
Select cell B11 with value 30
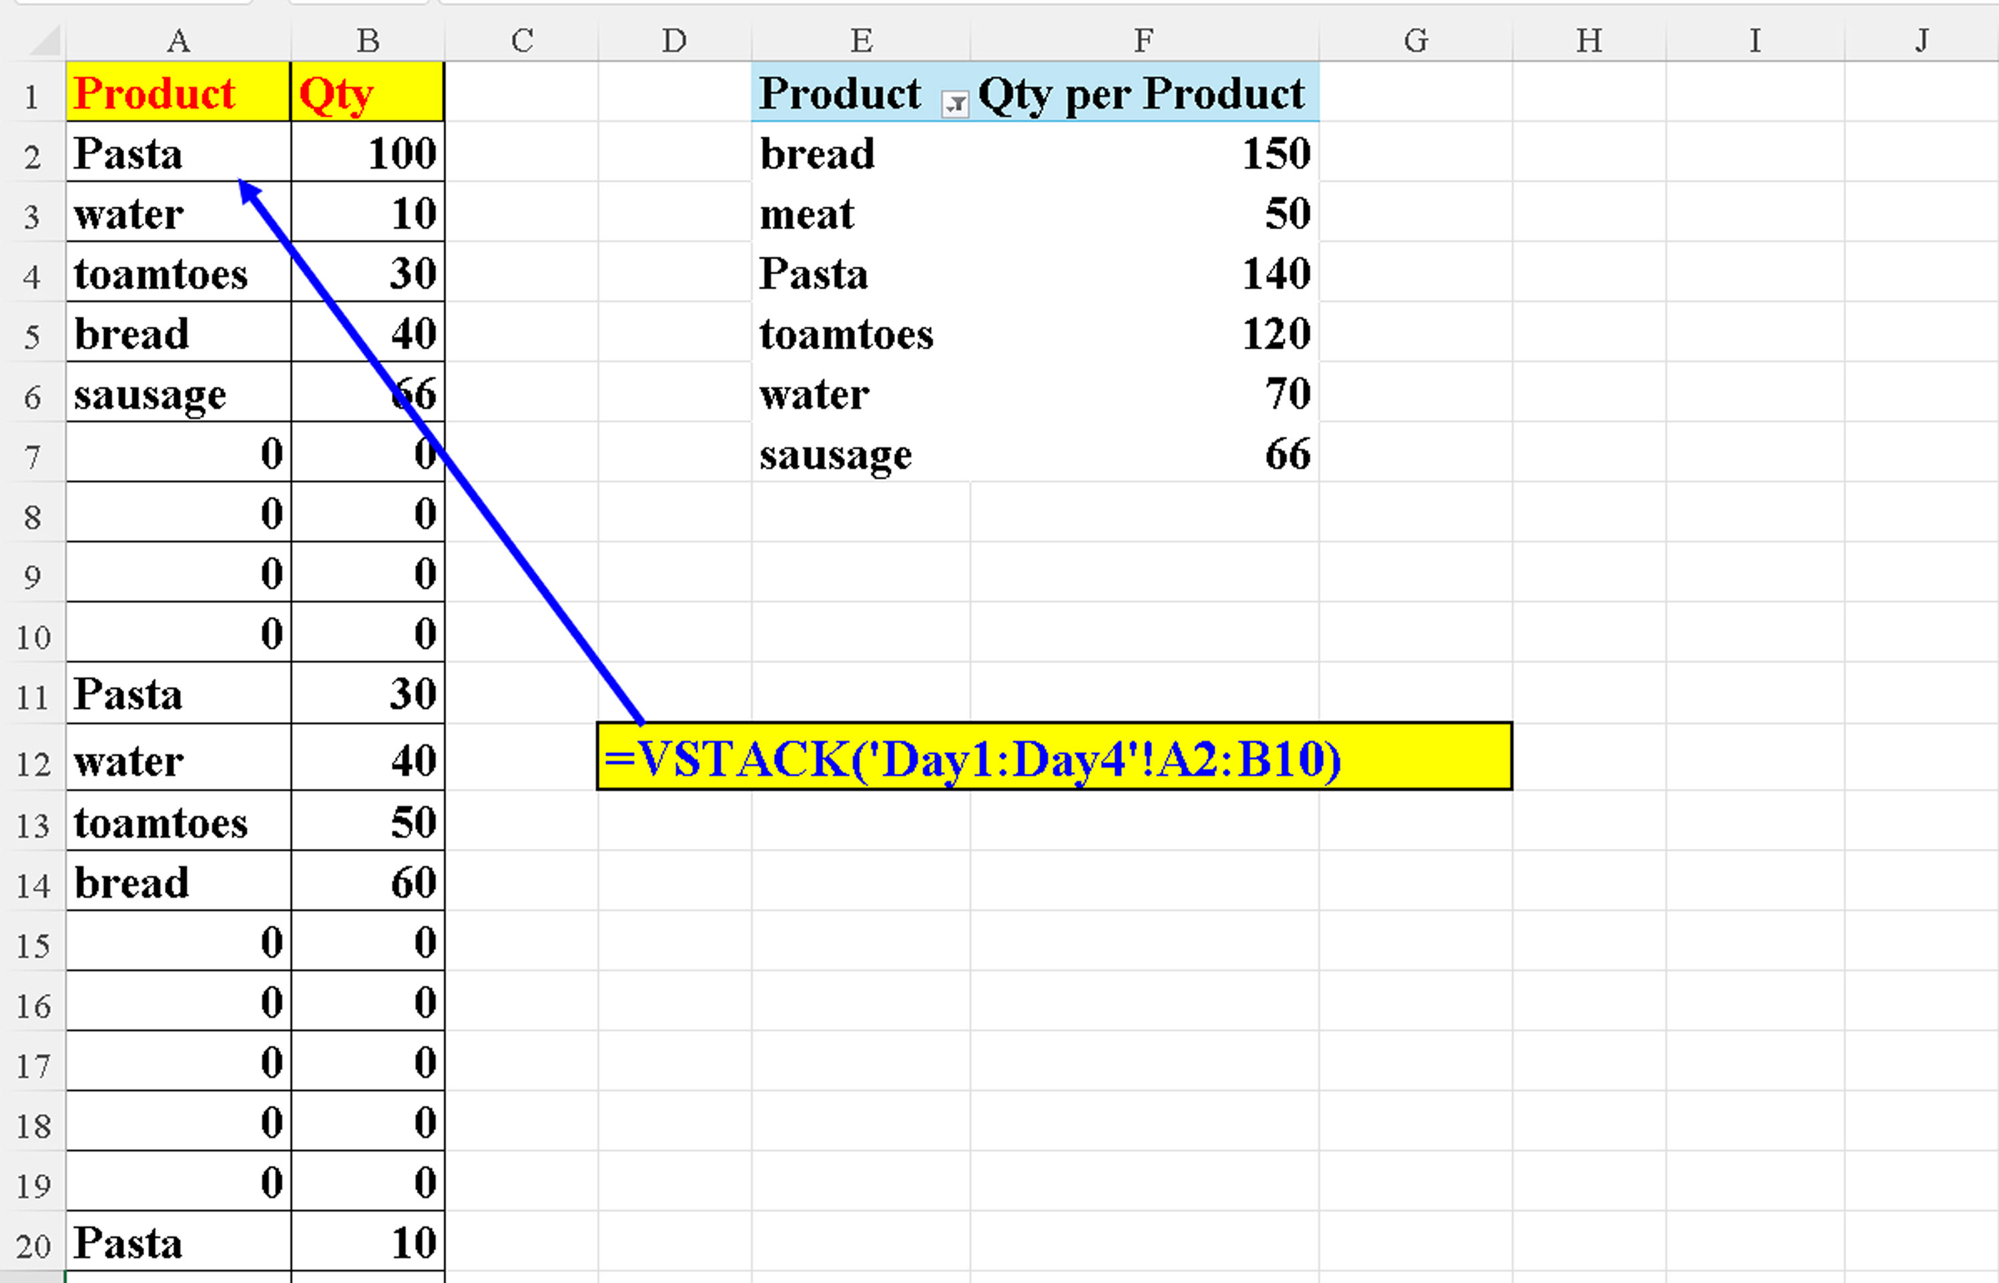pos(367,693)
